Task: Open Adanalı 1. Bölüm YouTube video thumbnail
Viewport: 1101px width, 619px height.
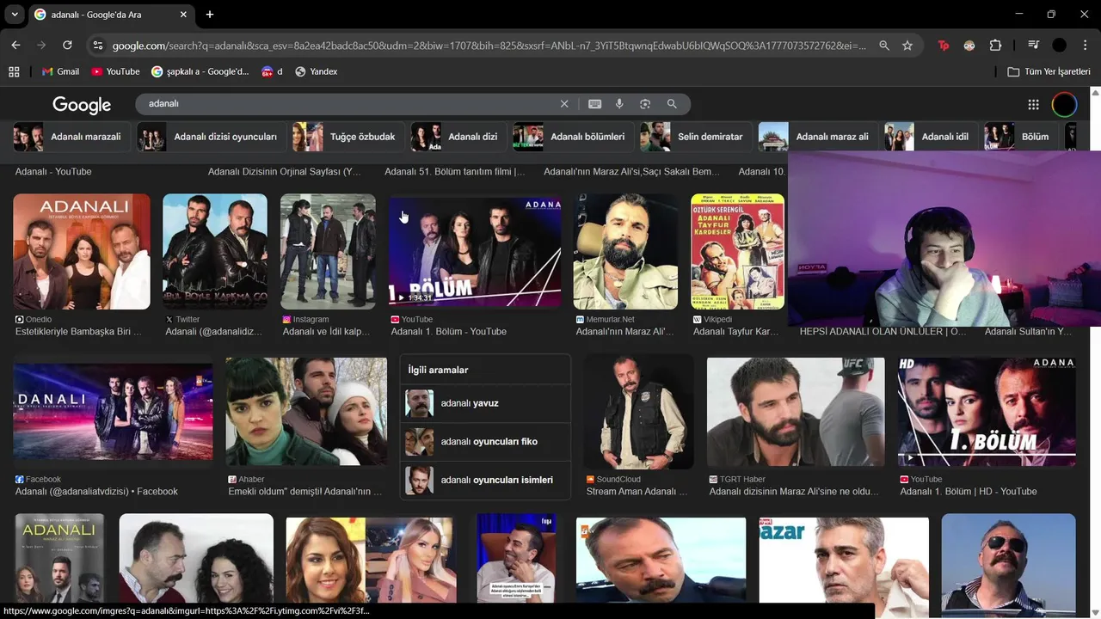Action: (475, 251)
